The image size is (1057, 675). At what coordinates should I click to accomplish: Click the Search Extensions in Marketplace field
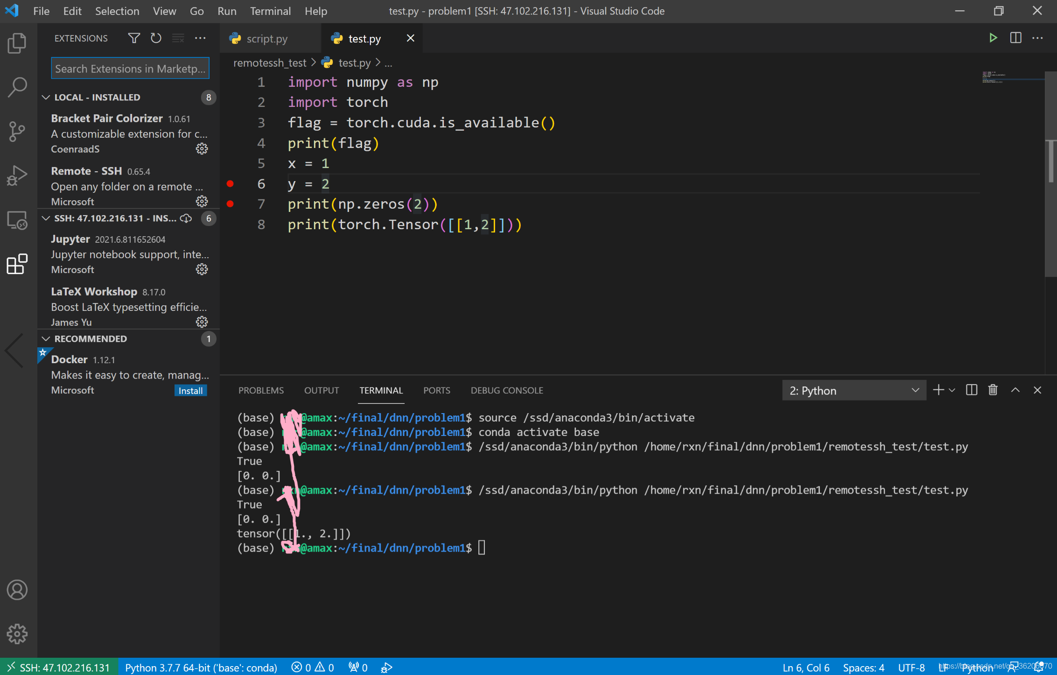coord(130,69)
